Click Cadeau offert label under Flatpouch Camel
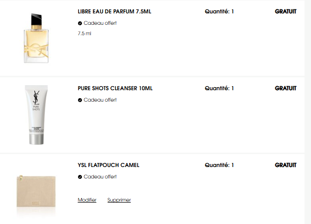The height and width of the screenshot is (224, 311). (x=100, y=177)
